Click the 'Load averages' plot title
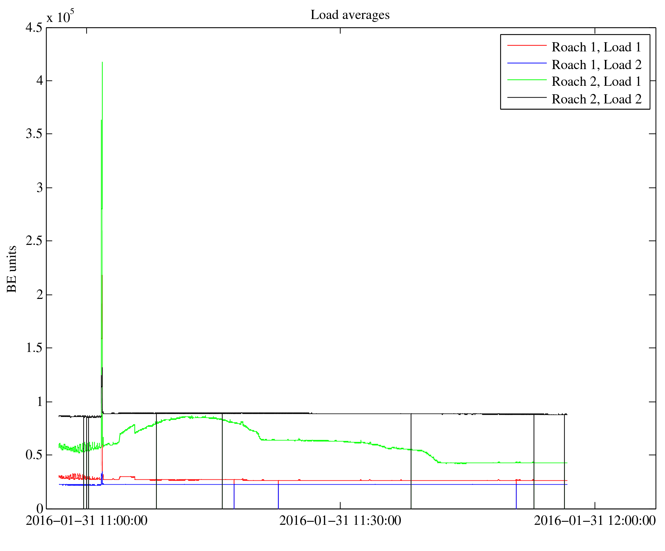 (x=350, y=15)
